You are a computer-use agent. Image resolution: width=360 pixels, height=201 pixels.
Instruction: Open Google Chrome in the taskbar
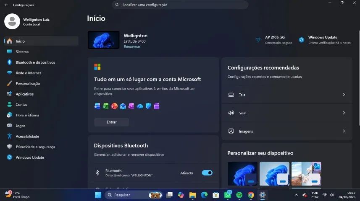[x=251, y=195]
